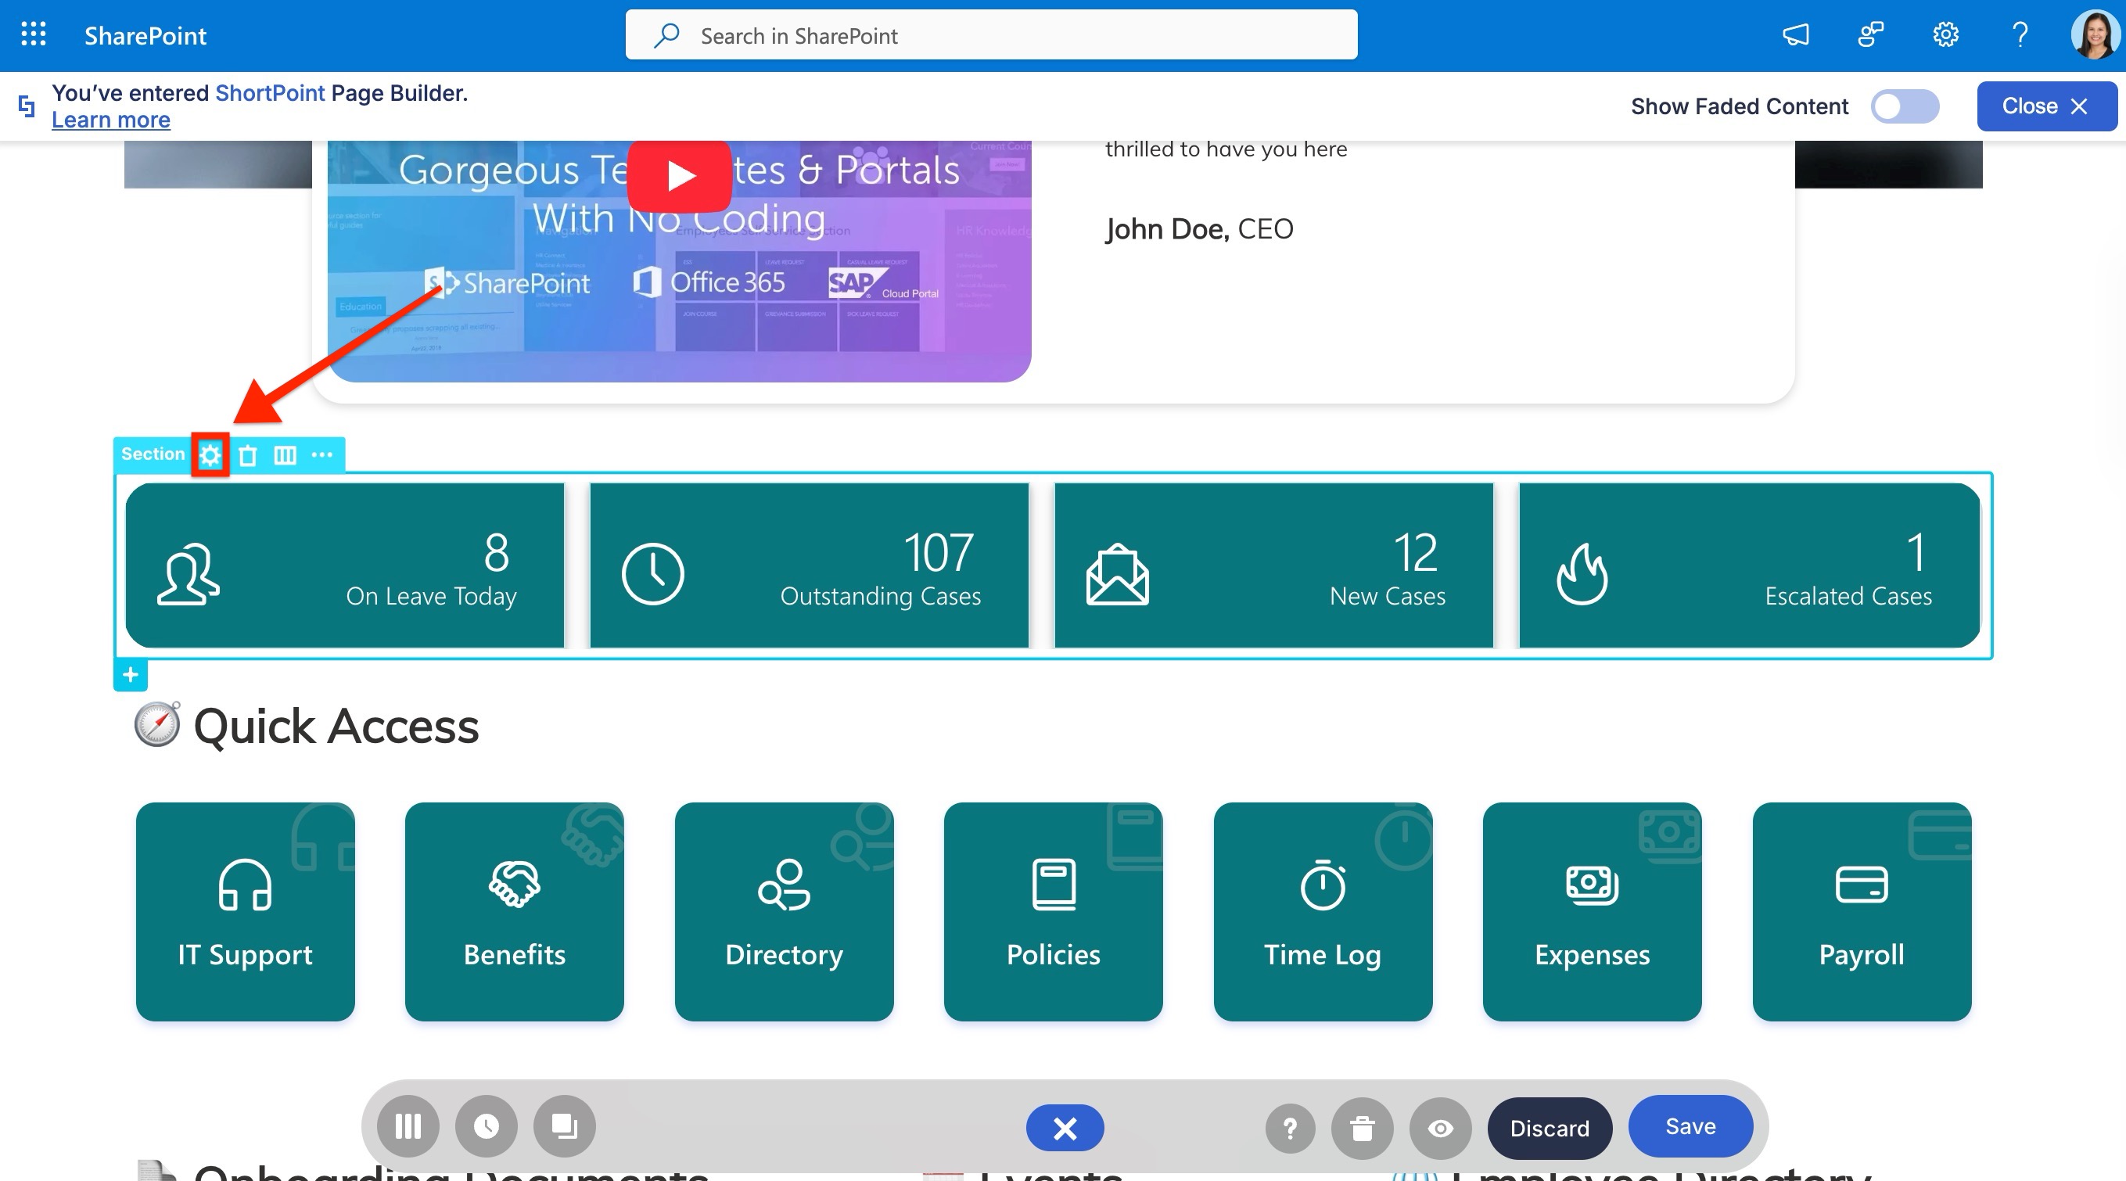2126x1181 pixels.
Task: Expand section more options ellipsis
Action: click(321, 454)
